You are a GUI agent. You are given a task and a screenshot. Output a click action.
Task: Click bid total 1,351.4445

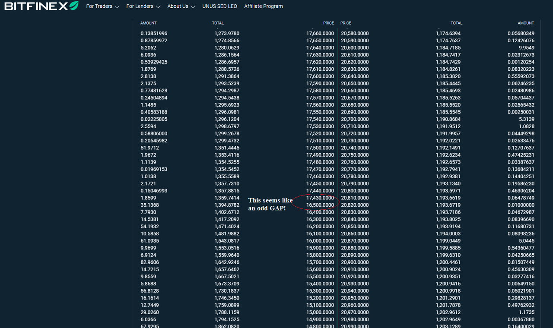pyautogui.click(x=227, y=148)
